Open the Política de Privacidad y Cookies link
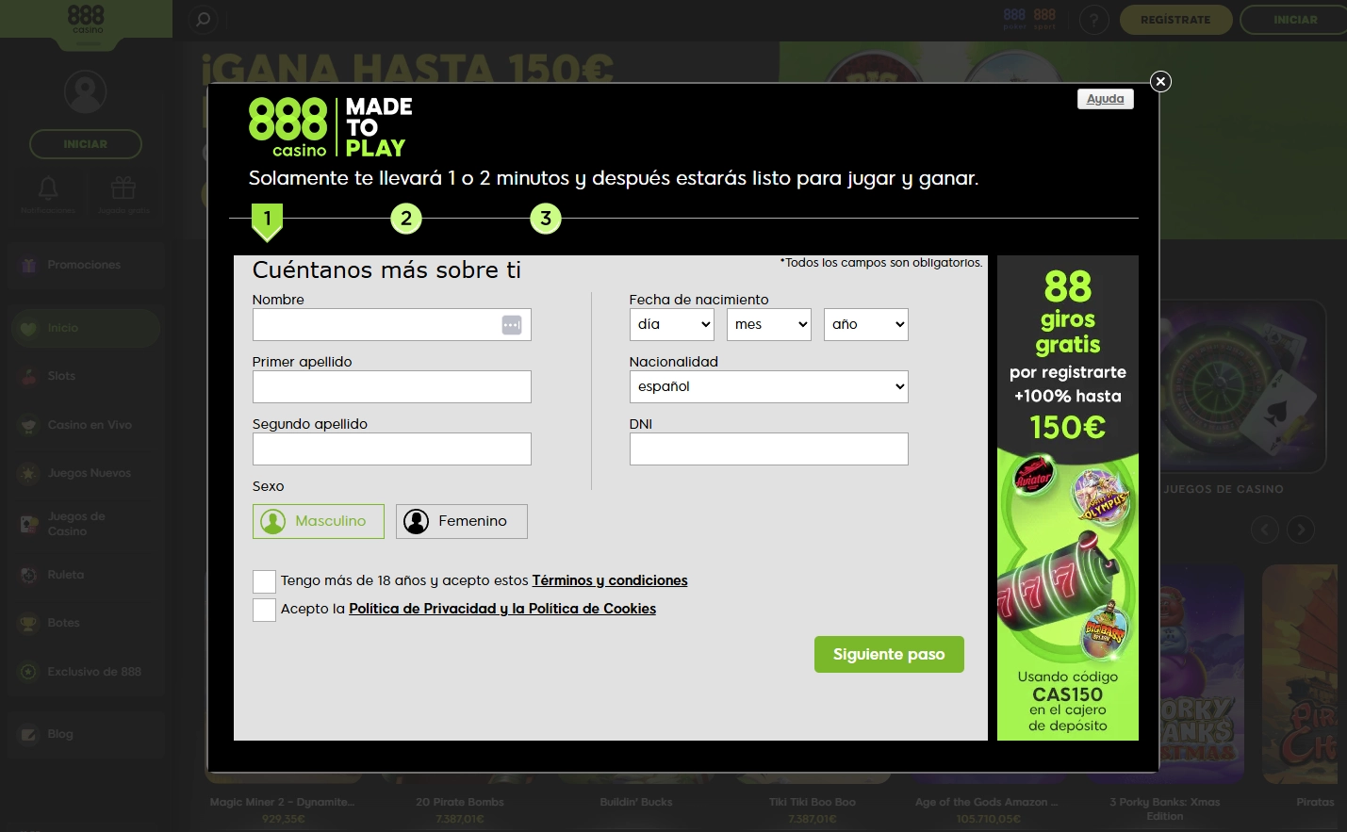Screen dimensions: 1347x832 [x=502, y=610]
